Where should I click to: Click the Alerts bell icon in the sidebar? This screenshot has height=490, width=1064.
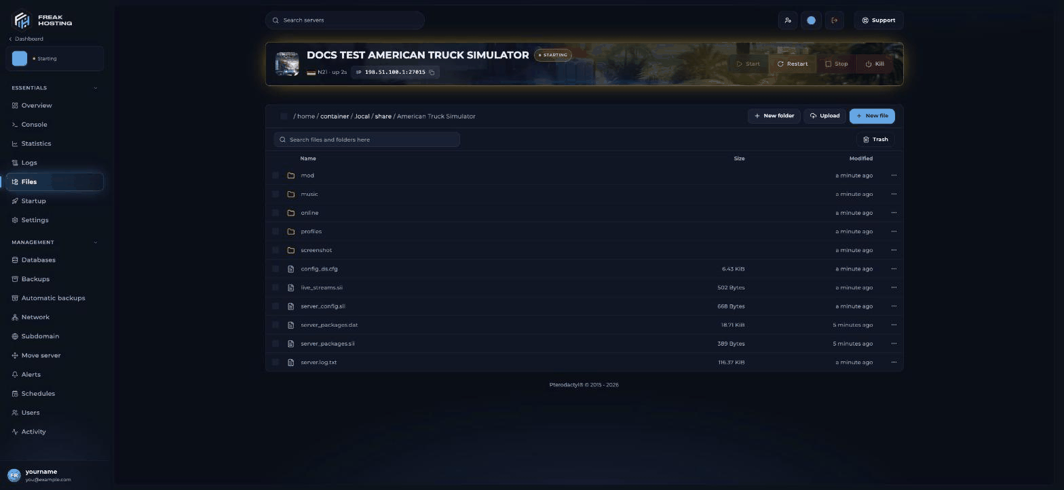click(15, 375)
